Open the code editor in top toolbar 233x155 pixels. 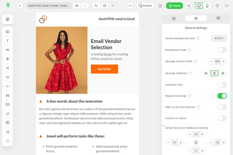[x=130, y=6]
